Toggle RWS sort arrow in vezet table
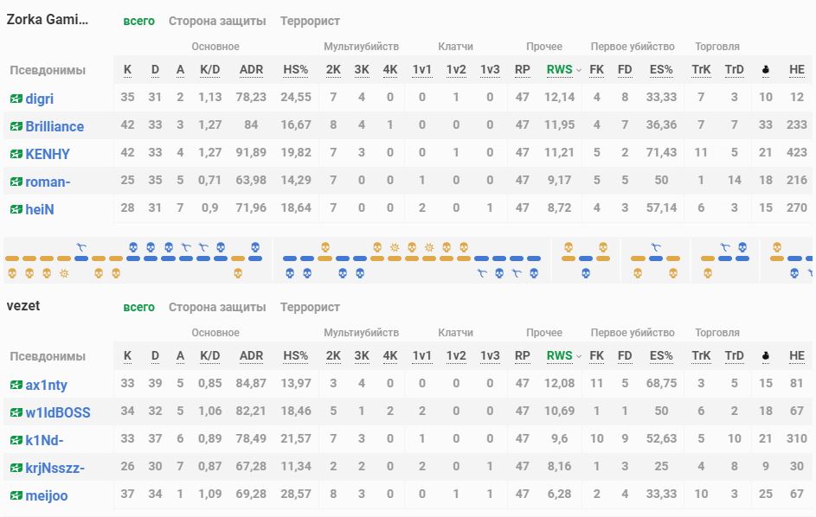Viewport: 816px width, 517px height. (x=579, y=356)
